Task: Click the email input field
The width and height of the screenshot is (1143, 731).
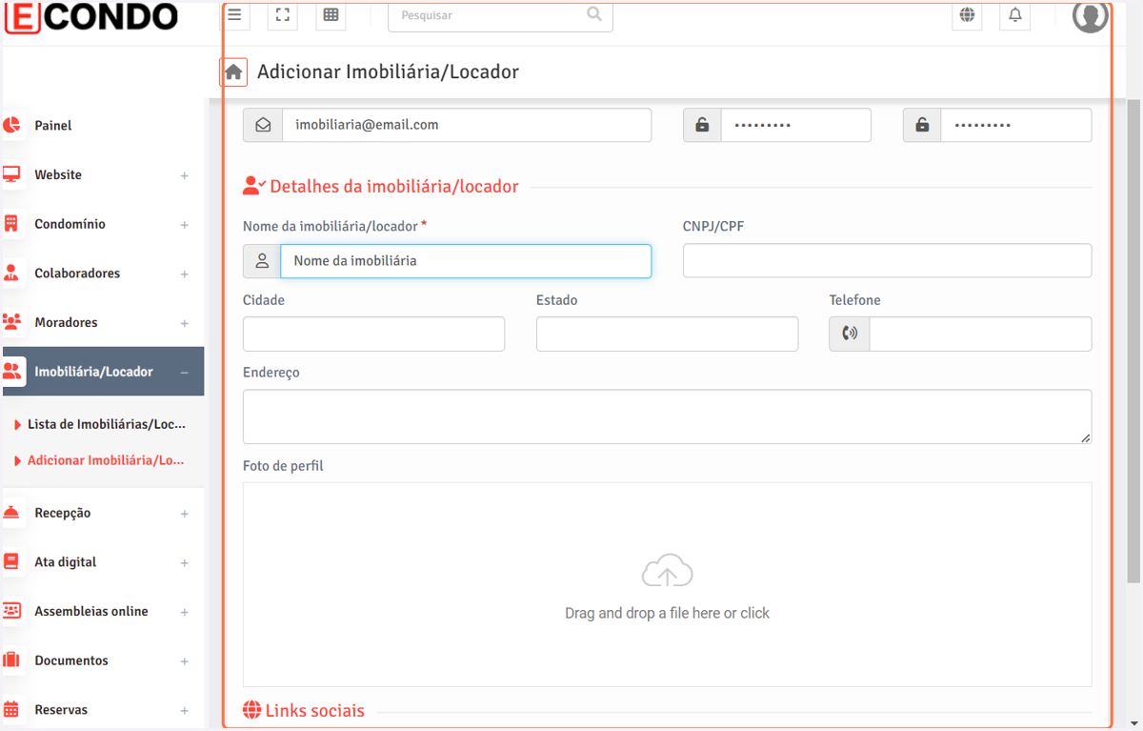Action: click(467, 125)
